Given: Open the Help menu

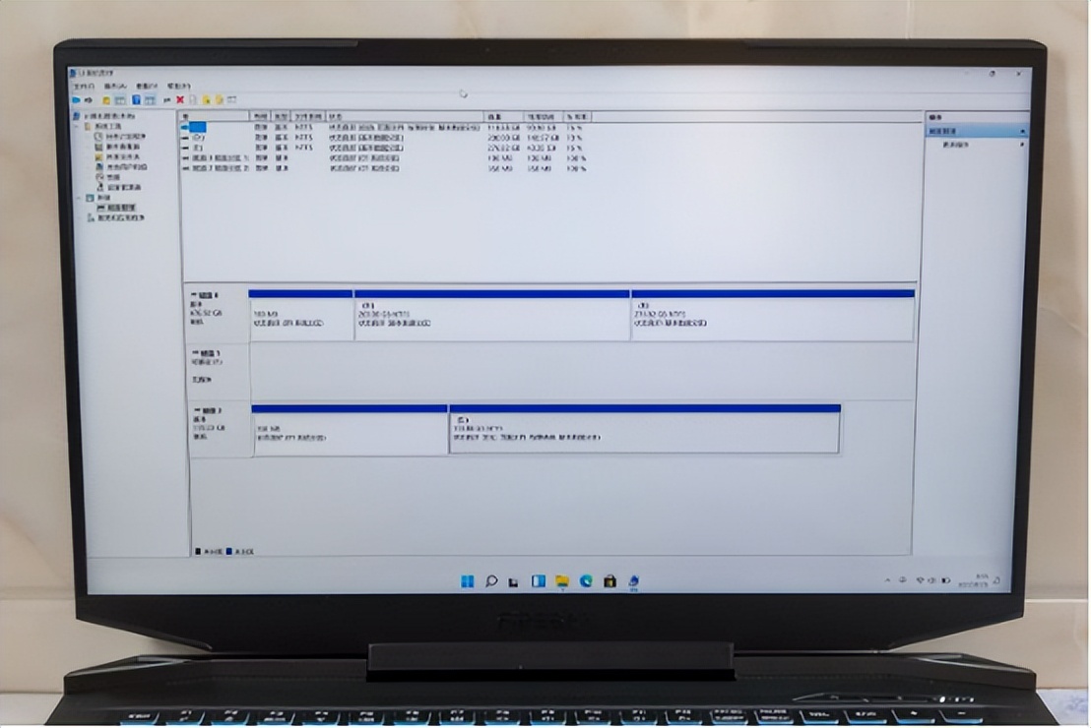Looking at the screenshot, I should (178, 87).
